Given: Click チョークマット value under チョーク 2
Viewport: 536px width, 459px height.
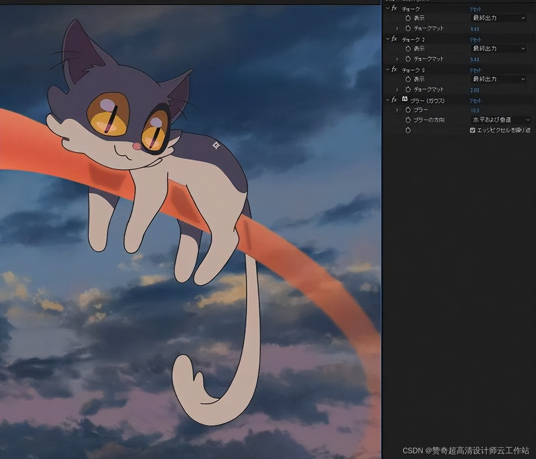Looking at the screenshot, I should 475,60.
